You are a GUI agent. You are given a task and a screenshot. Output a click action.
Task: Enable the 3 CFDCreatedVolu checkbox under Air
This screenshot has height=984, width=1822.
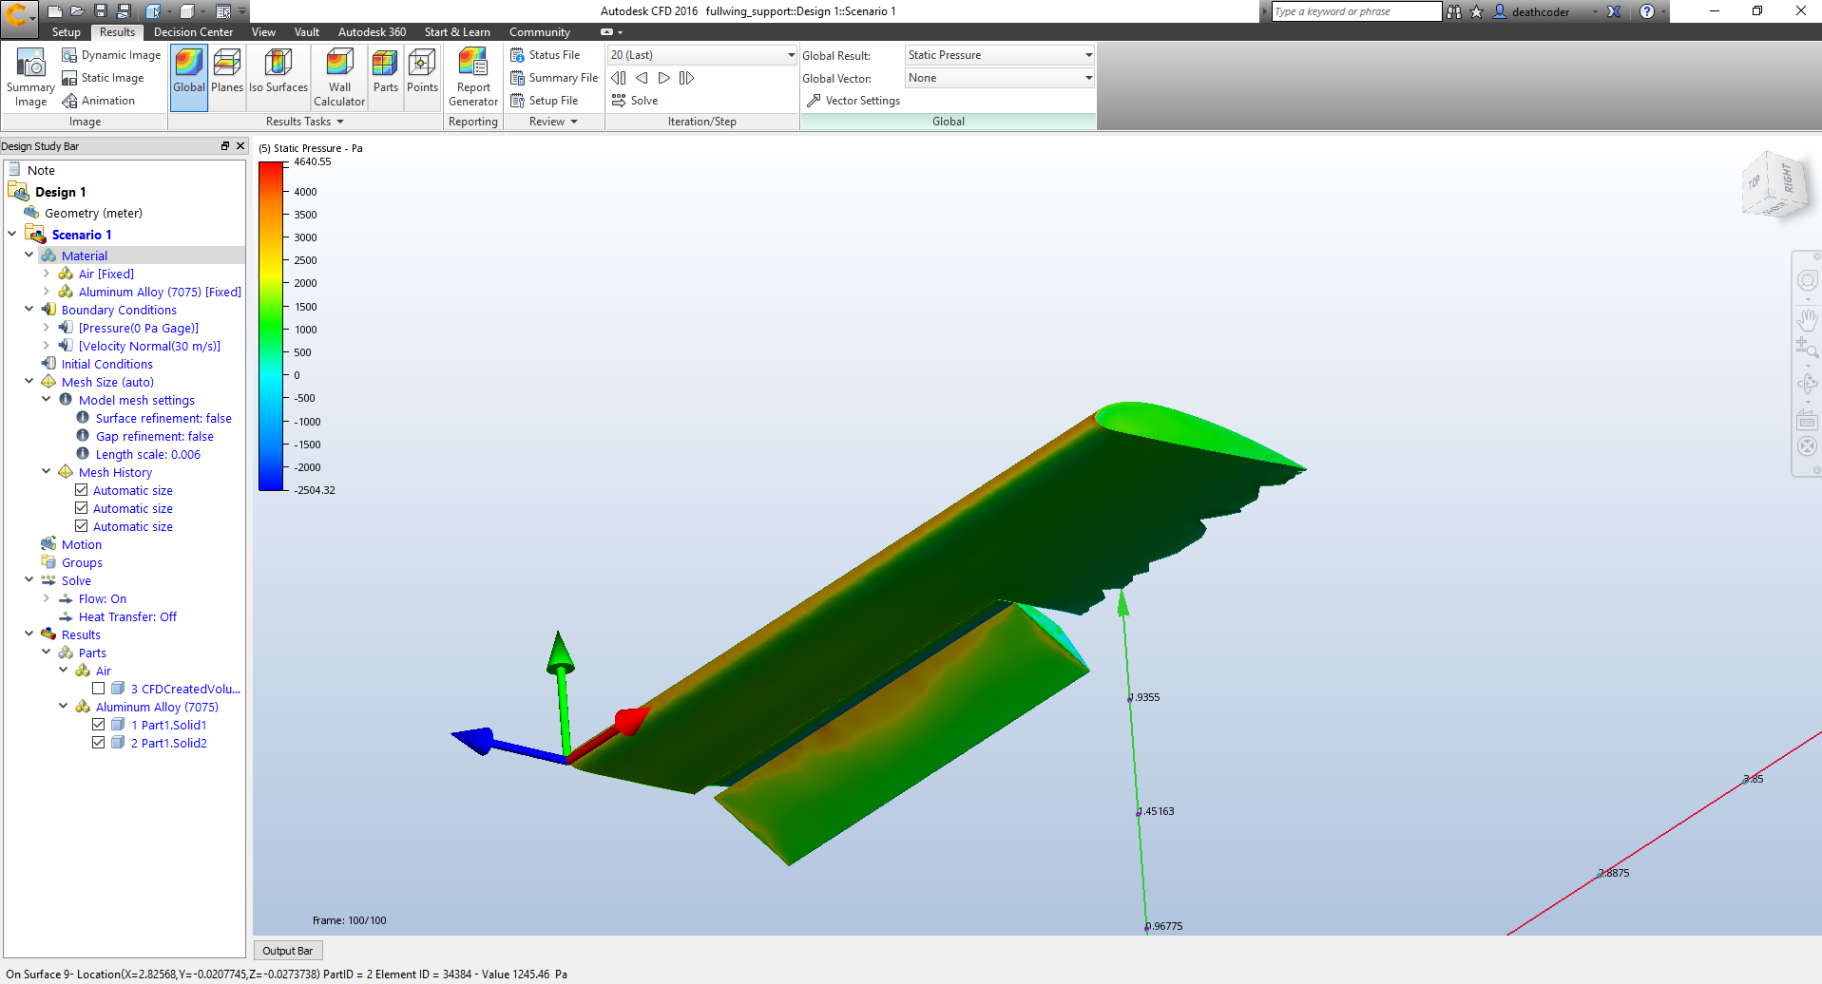tap(99, 688)
